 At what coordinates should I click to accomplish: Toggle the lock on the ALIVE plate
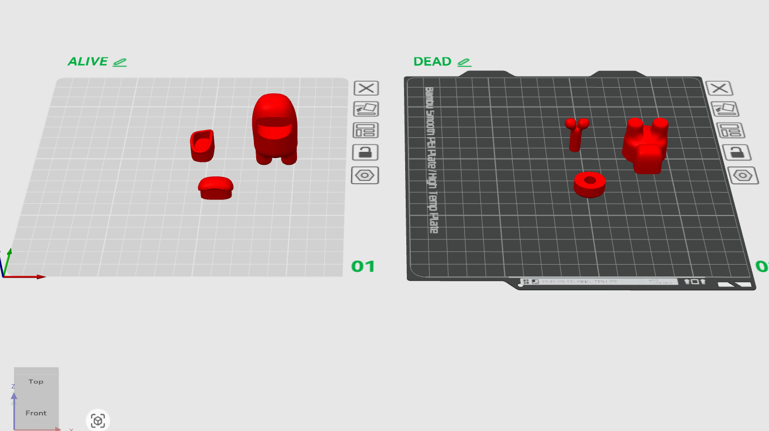[x=366, y=152]
